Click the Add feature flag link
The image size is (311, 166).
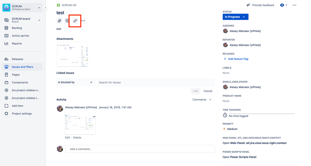[238, 59]
